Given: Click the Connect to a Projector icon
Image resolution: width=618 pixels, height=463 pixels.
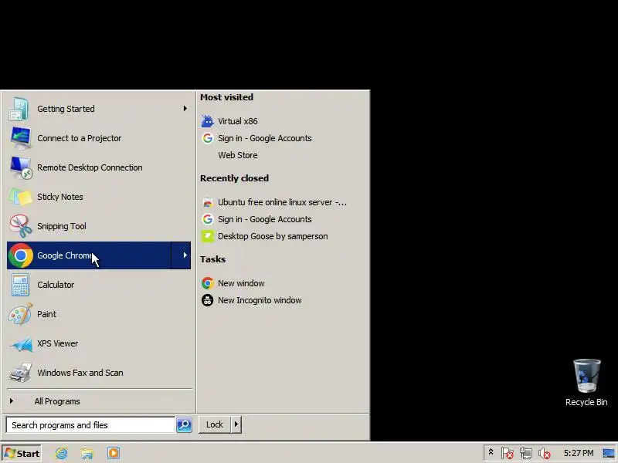Looking at the screenshot, I should pyautogui.click(x=21, y=138).
